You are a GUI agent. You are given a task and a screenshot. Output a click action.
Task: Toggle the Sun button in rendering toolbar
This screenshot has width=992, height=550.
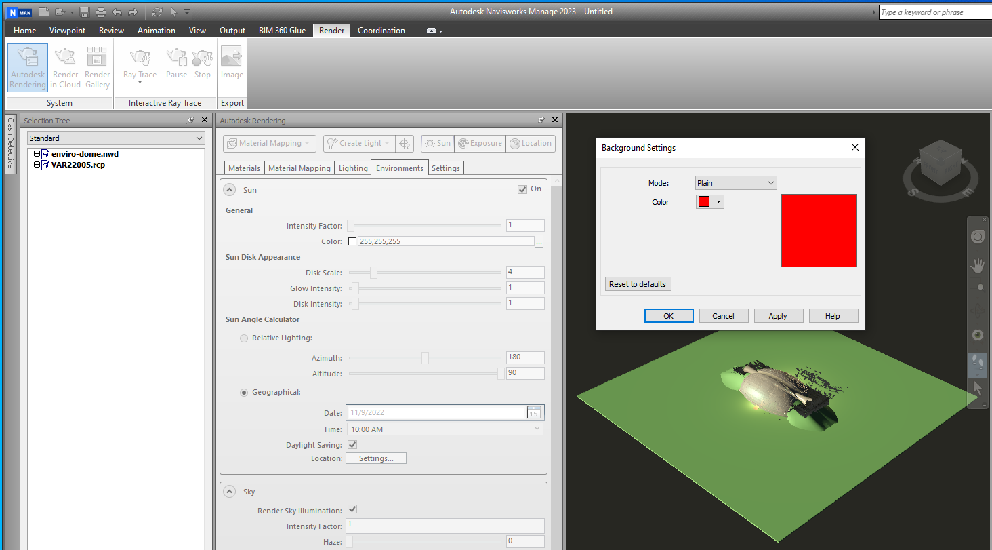click(x=437, y=143)
